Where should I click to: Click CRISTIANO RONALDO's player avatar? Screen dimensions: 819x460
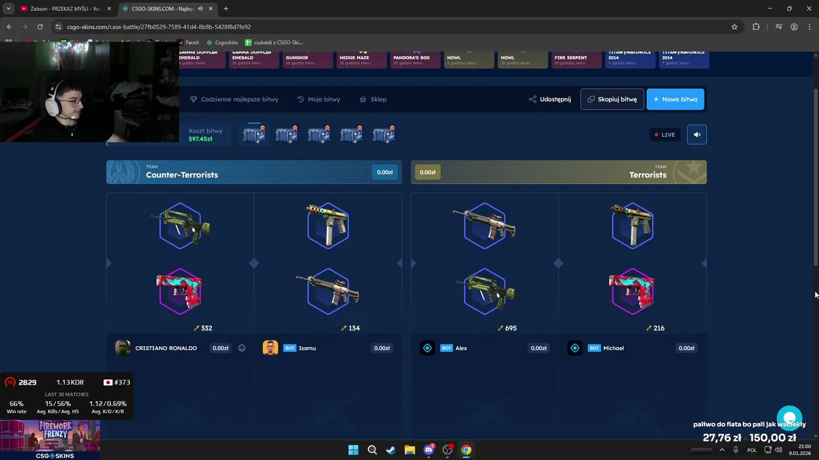[x=122, y=348]
